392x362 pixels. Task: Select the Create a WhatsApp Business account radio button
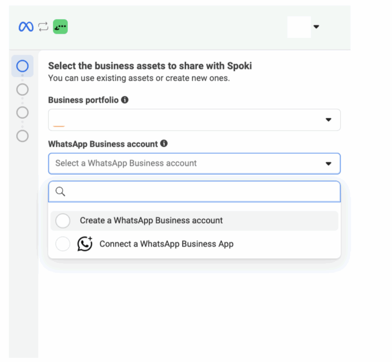pos(63,221)
